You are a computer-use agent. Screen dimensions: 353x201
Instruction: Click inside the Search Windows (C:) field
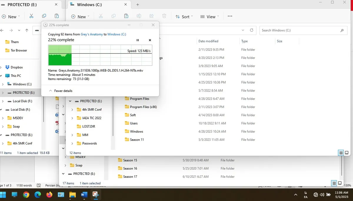tap(299, 30)
